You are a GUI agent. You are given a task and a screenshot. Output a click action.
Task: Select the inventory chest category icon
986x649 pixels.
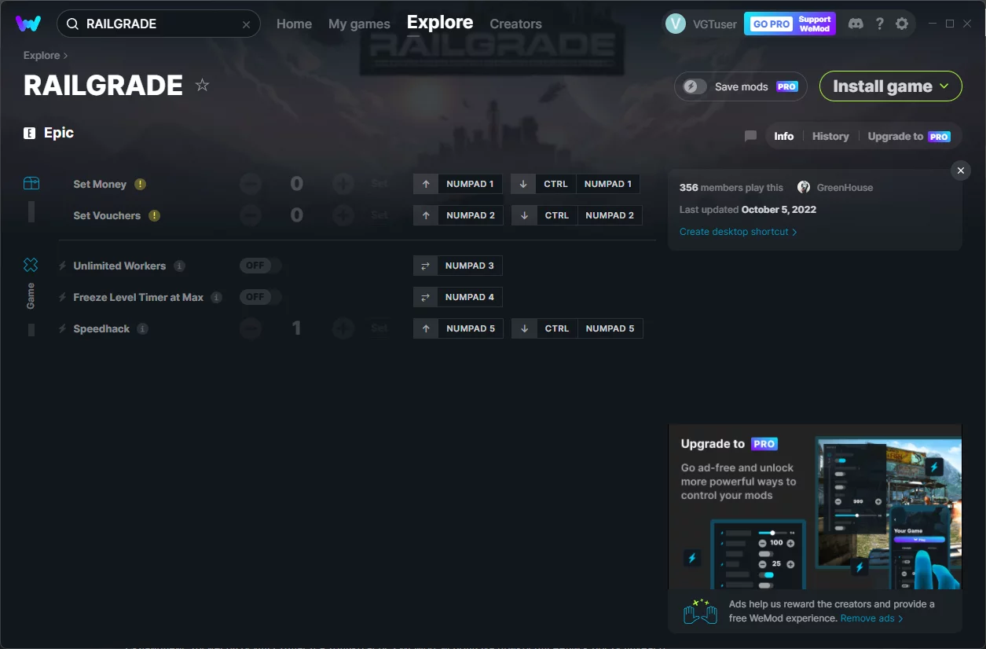[31, 183]
